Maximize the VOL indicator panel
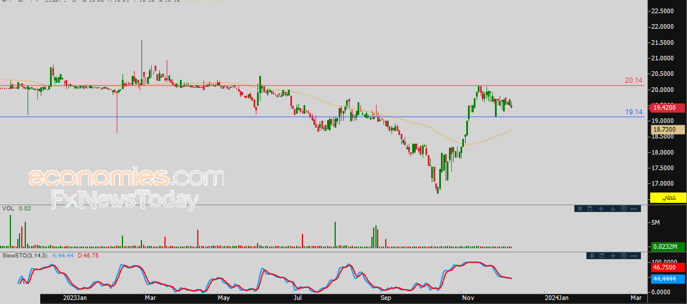The height and width of the screenshot is (304, 687). [590, 209]
